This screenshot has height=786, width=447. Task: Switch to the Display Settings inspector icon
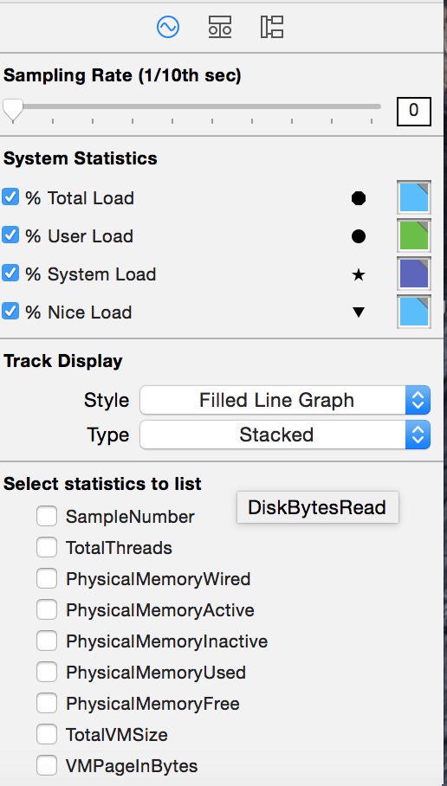(220, 27)
